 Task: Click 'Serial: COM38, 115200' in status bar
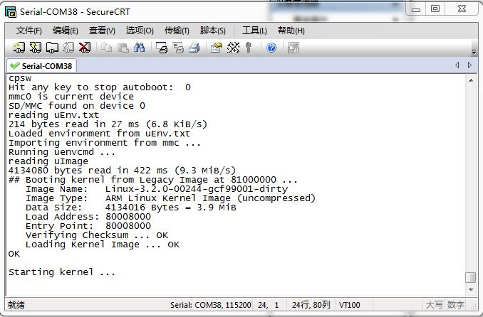211,305
